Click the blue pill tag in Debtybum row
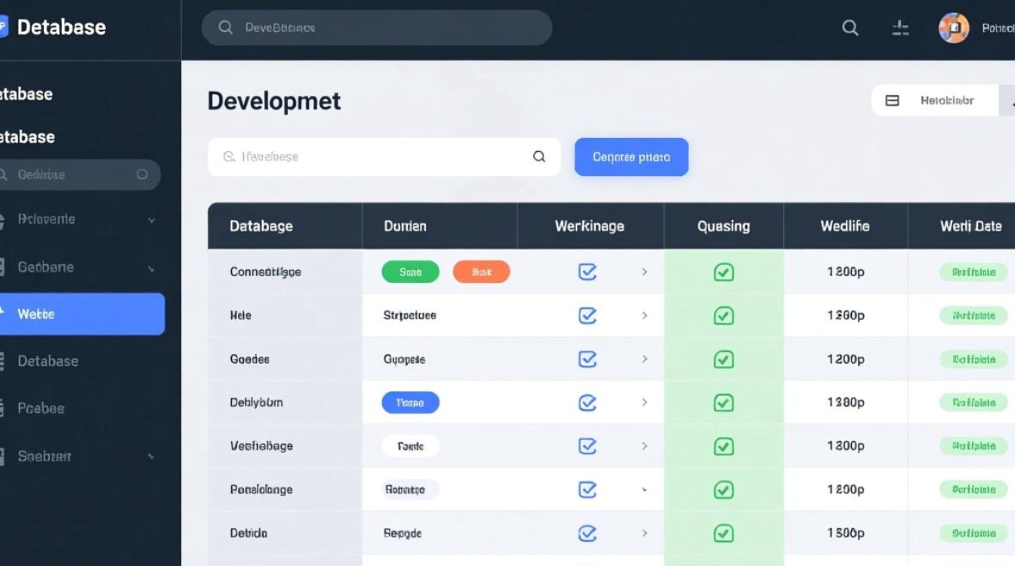Image resolution: width=1015 pixels, height=566 pixels. (410, 402)
